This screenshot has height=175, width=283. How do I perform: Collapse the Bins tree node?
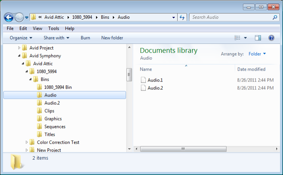(30, 79)
